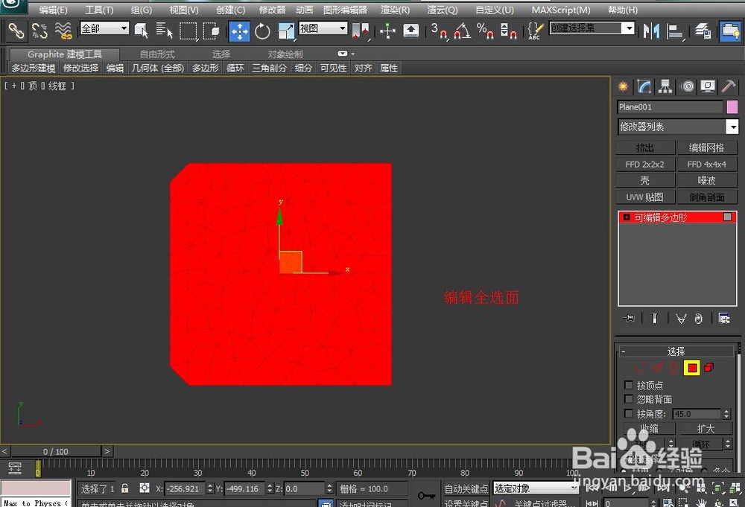Click Configure Modifier Sets icon
Viewport: 745px width, 507px height.
723,318
